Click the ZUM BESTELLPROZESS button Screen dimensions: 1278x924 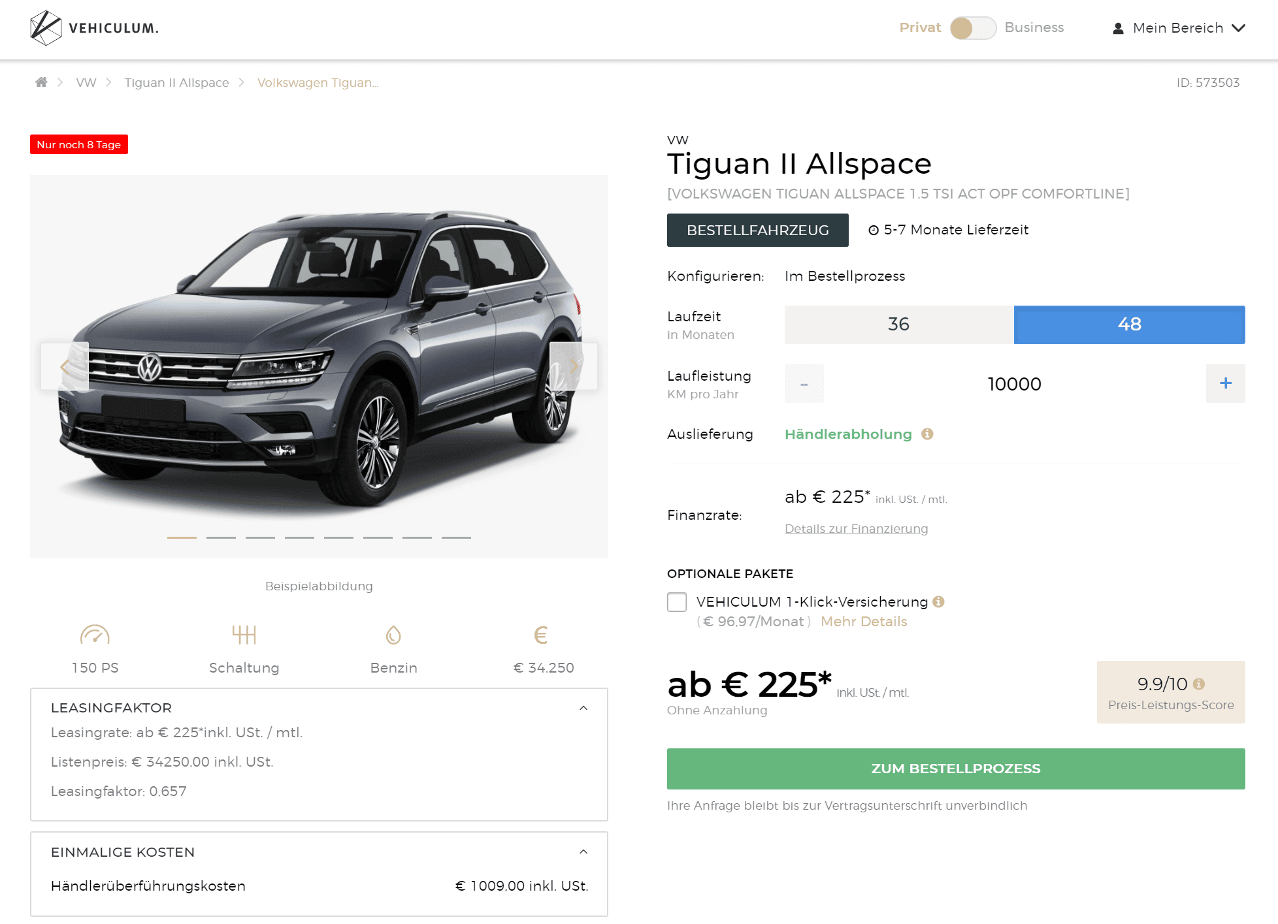point(956,769)
